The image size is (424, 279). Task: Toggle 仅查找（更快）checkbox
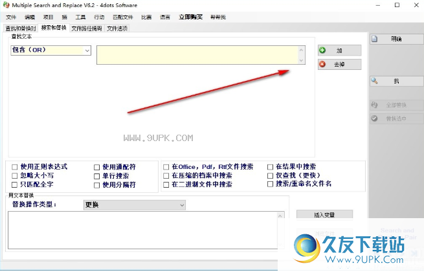tap(270, 175)
